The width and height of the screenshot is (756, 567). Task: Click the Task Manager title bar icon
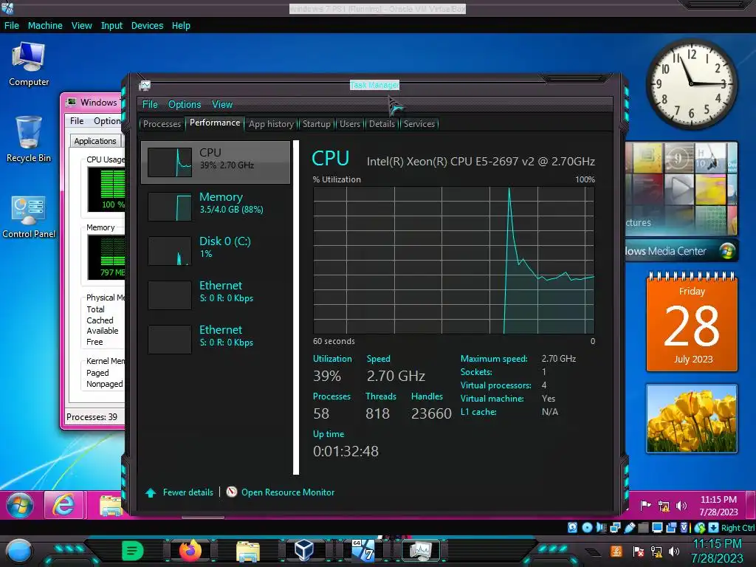(145, 86)
